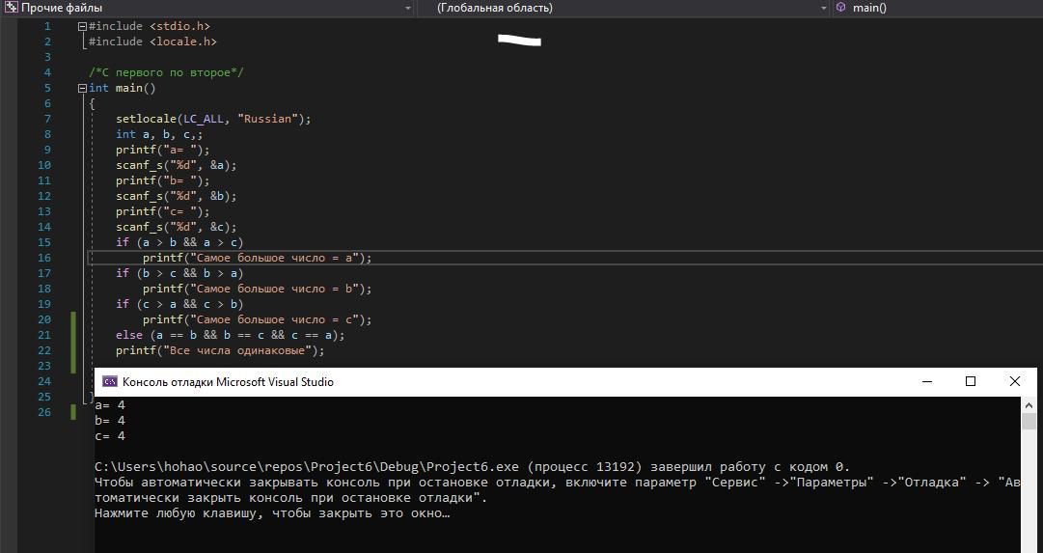Open the main() member dropdown
This screenshot has height=553, width=1043.
pyautogui.click(x=938, y=8)
